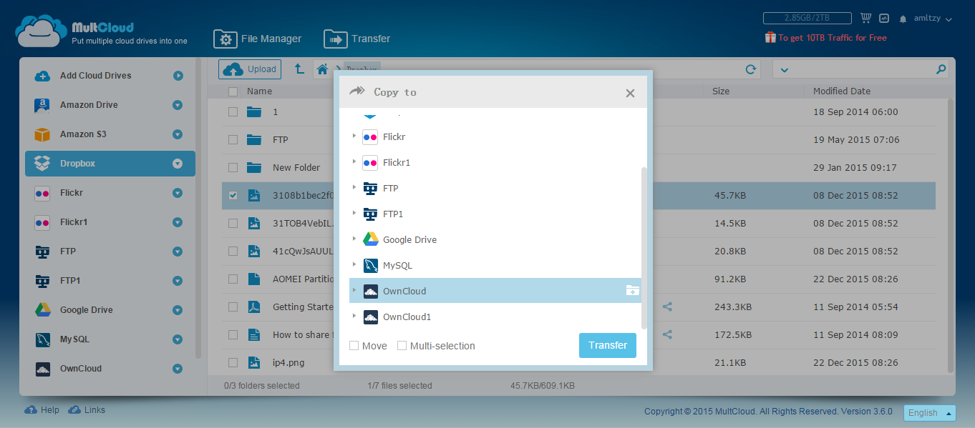Click the Flickr icon in sidebar
This screenshot has width=975, height=428.
(x=43, y=193)
